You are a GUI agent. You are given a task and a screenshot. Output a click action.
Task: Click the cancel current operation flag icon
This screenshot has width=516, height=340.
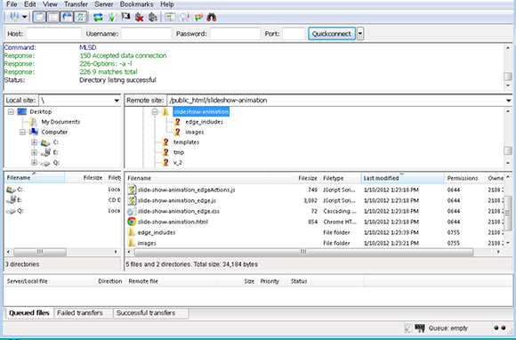[125, 17]
